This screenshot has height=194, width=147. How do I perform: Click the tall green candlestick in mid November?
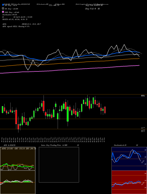68,114
